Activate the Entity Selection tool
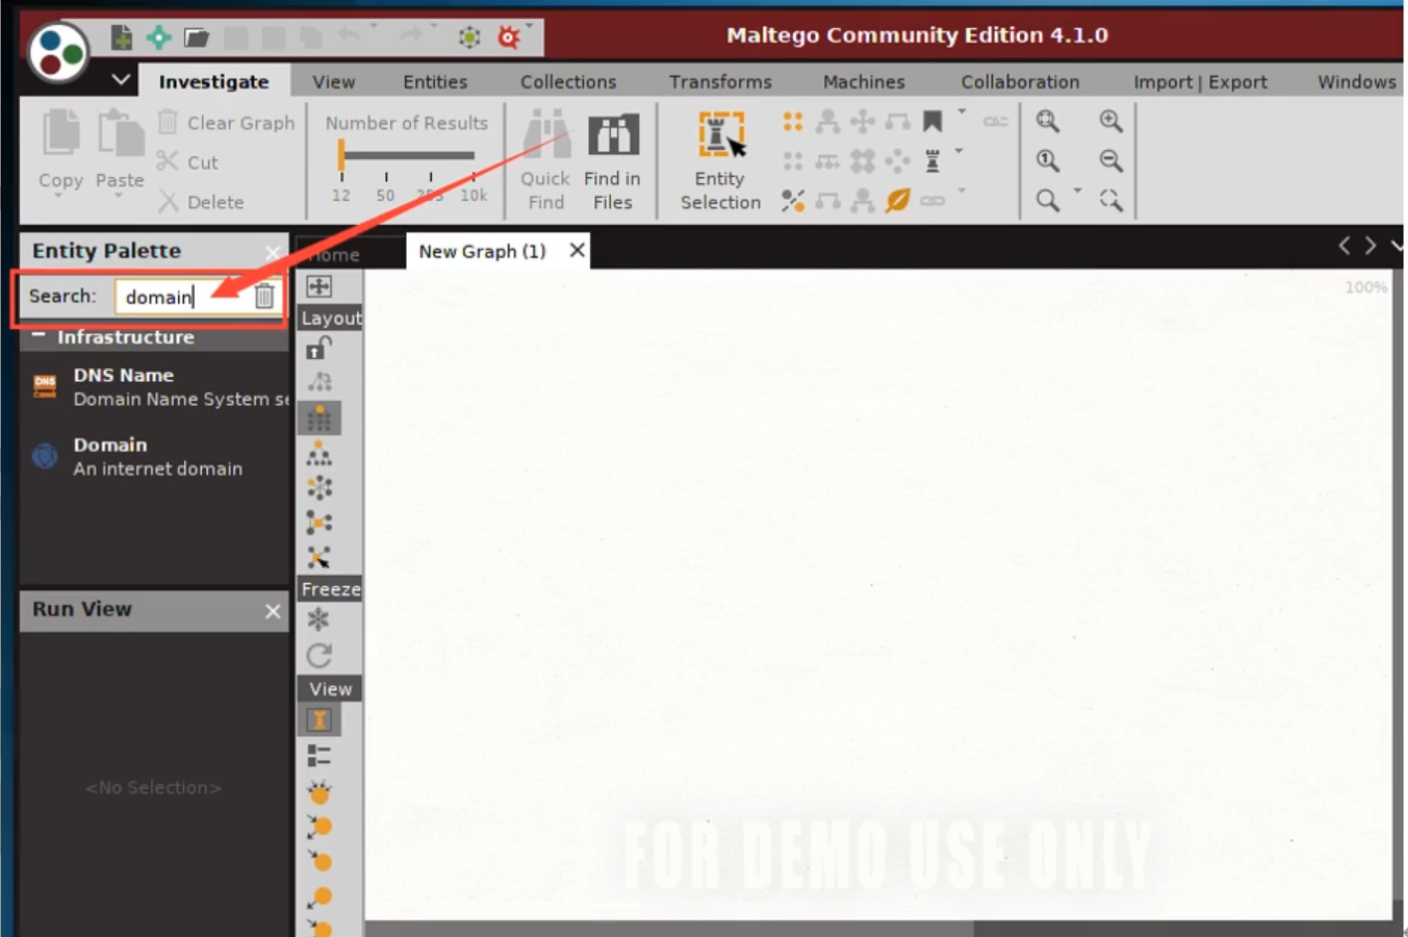Viewport: 1408px width, 937px height. tap(720, 161)
